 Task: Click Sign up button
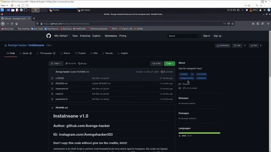(x=217, y=36)
